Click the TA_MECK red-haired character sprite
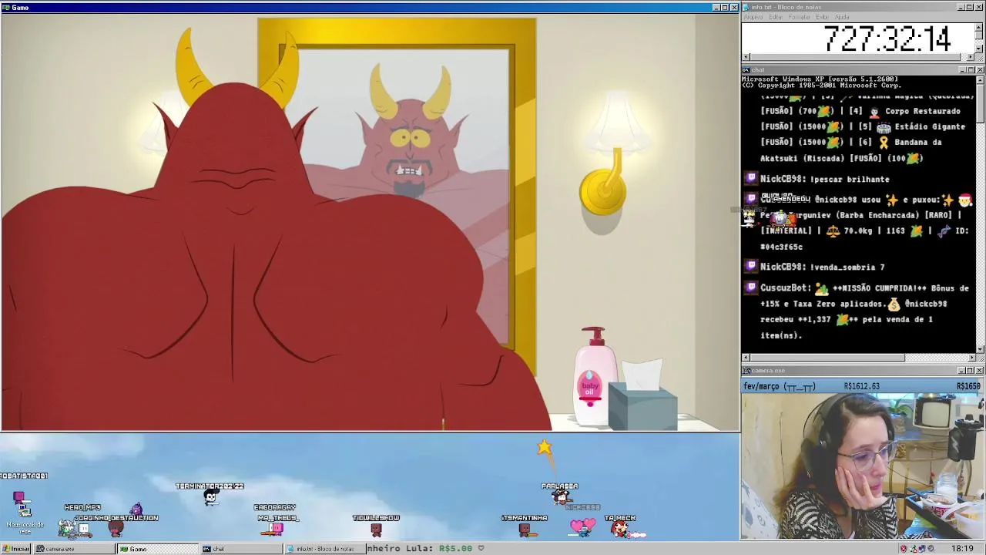The image size is (986, 555). [x=619, y=529]
